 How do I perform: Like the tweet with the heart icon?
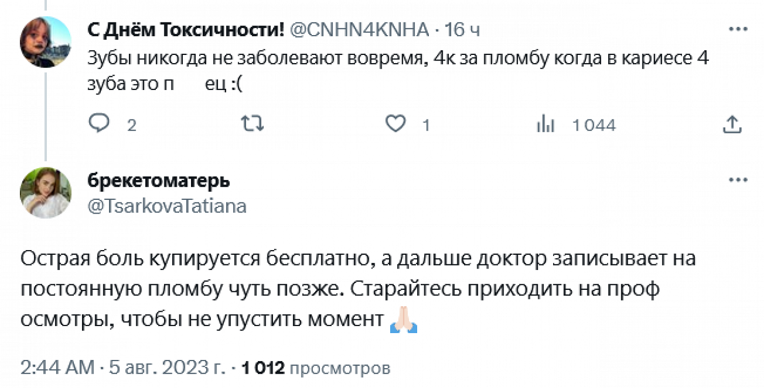point(395,124)
